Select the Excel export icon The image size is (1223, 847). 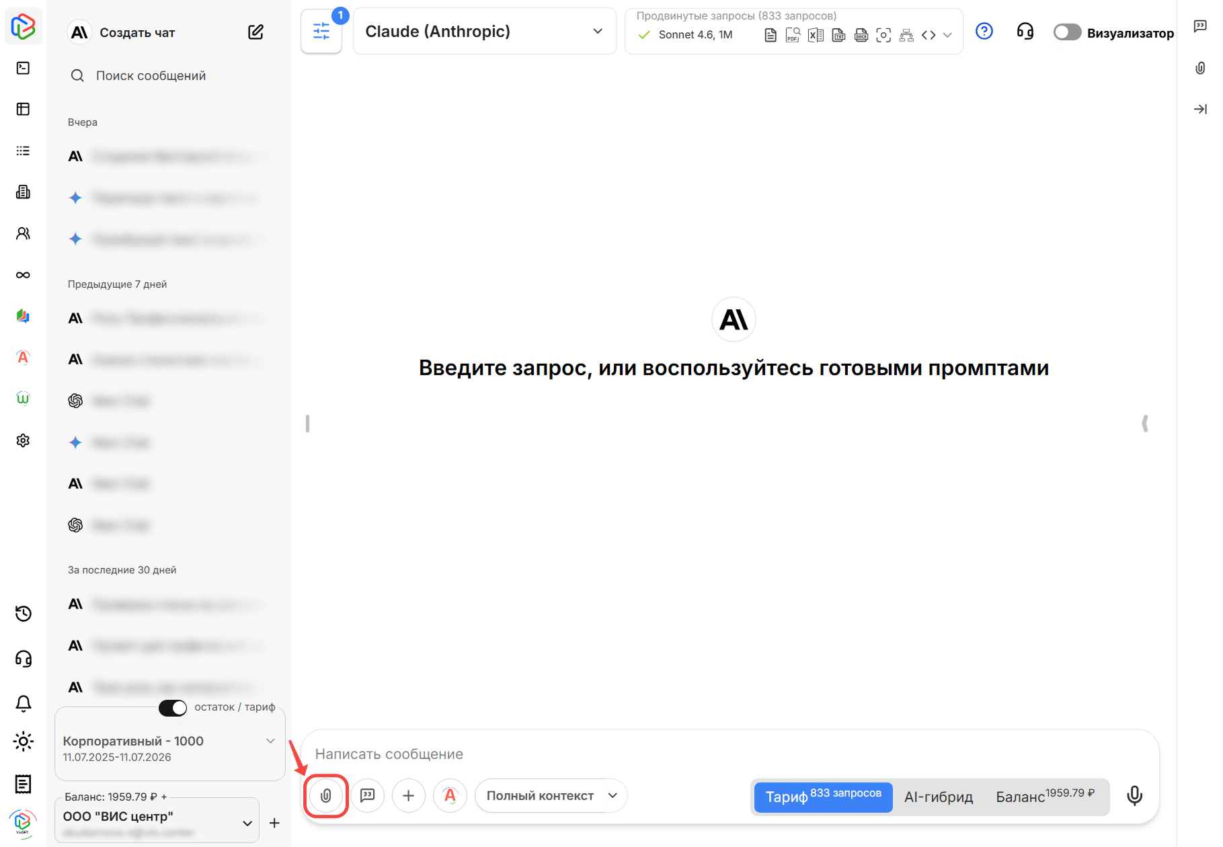(x=816, y=35)
